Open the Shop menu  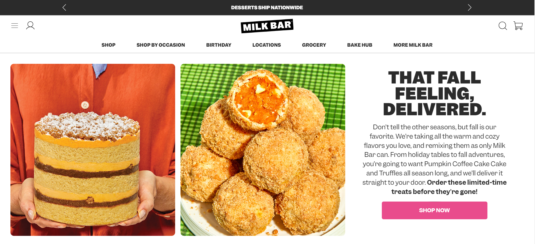(x=108, y=45)
